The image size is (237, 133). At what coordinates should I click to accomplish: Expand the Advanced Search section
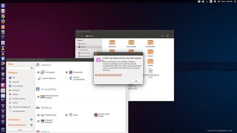[31, 125]
